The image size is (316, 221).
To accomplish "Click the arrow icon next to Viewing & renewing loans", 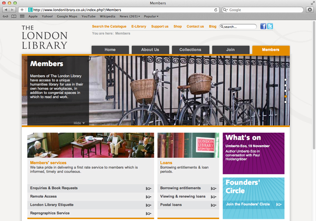I will point(213,197).
